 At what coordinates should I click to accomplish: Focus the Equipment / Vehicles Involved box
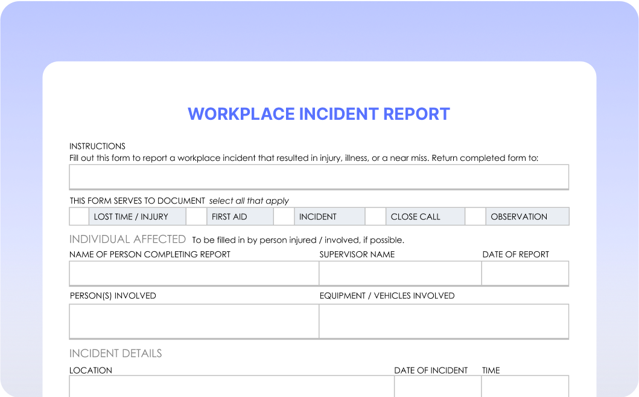click(x=443, y=321)
